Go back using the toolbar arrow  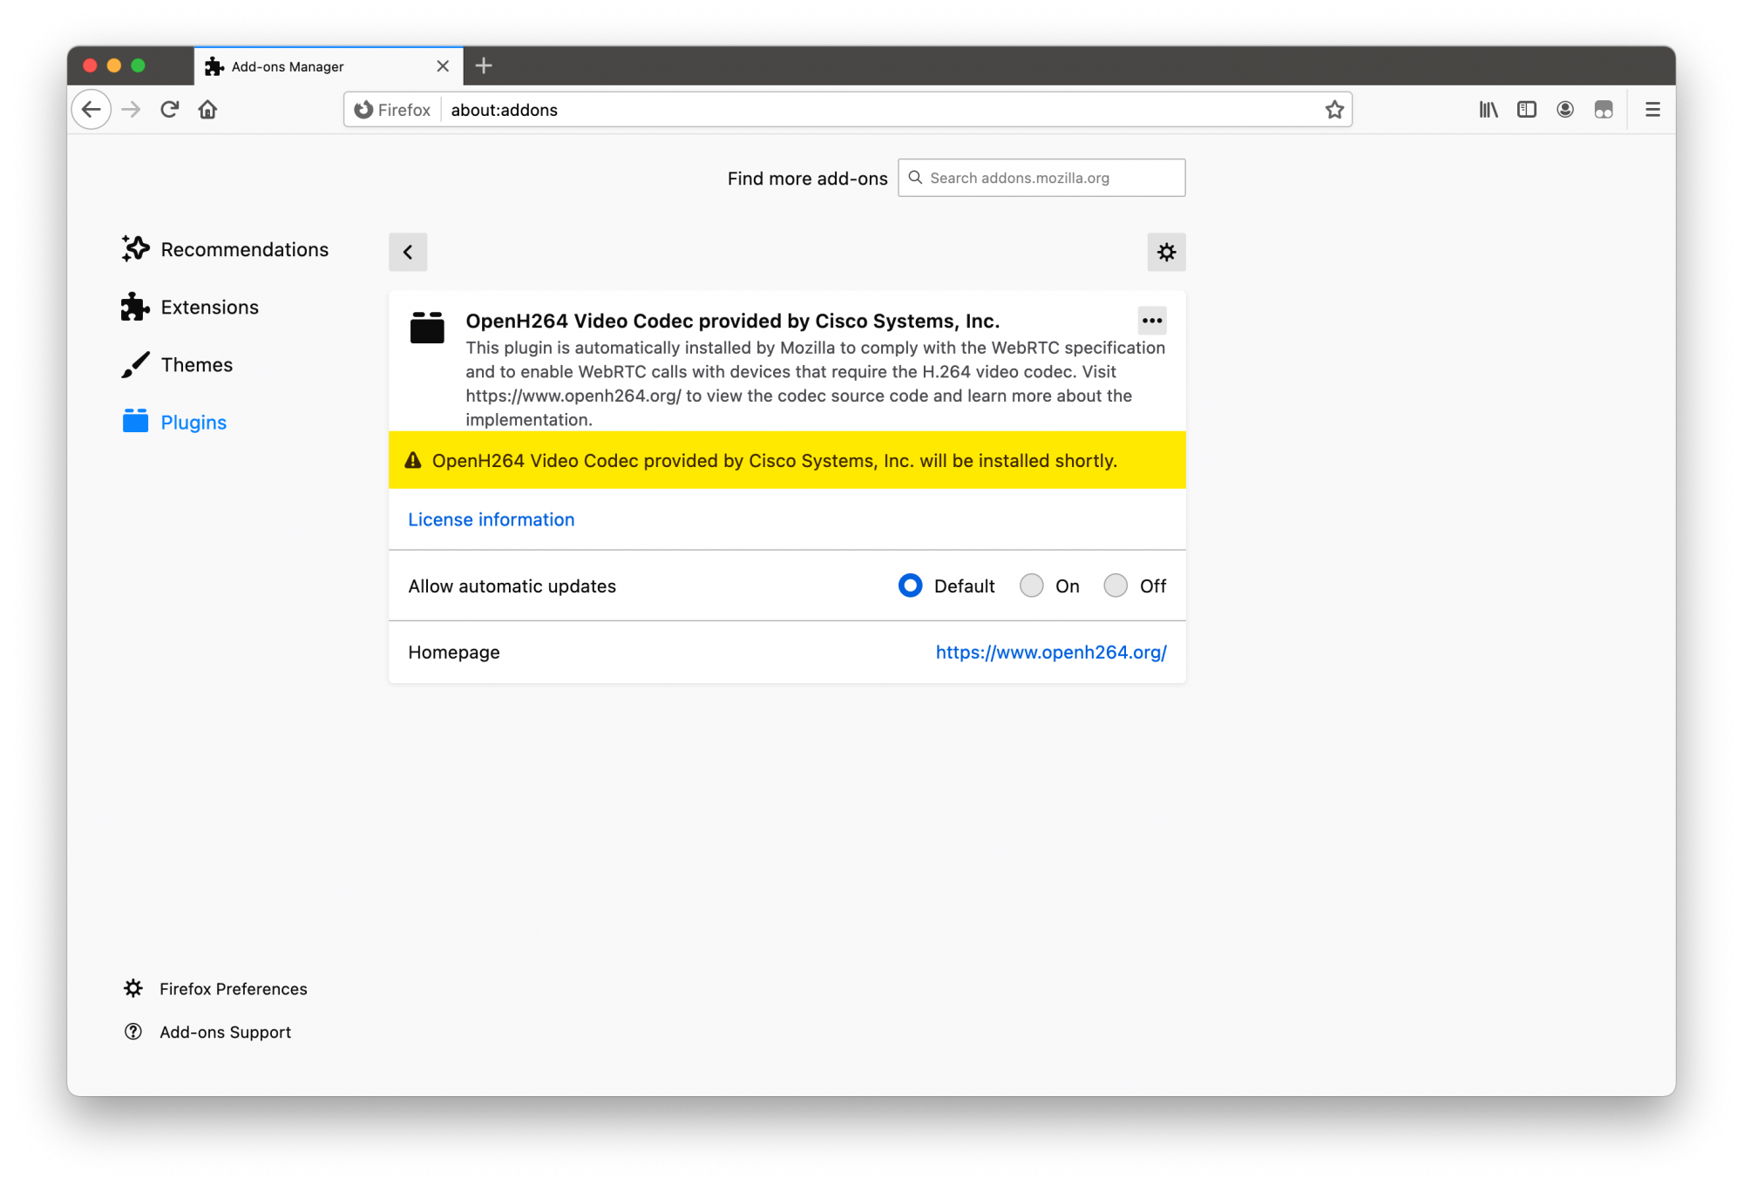(92, 110)
